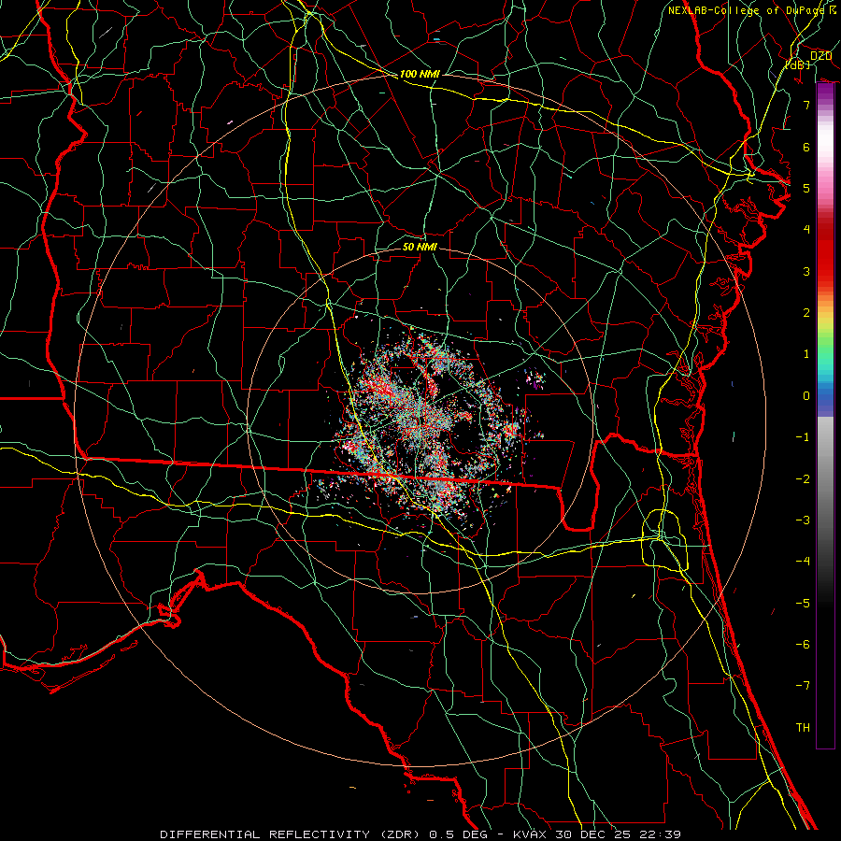The width and height of the screenshot is (841, 841).
Task: Click the '100 NMI' range ring label
Action: (x=420, y=74)
